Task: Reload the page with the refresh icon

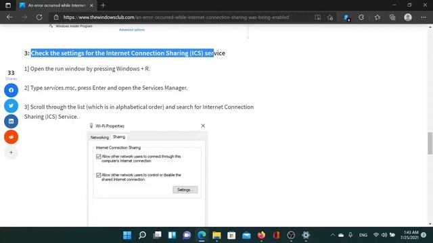Action: pyautogui.click(x=39, y=17)
